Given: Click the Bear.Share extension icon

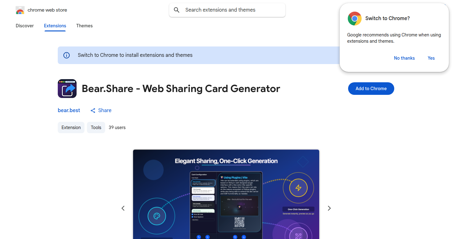Looking at the screenshot, I should [x=67, y=89].
